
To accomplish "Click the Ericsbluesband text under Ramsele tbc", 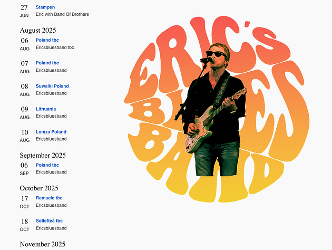I will (x=51, y=205).
